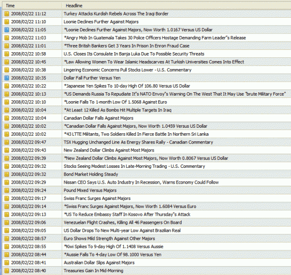The width and height of the screenshot is (291, 275).
Task: Open headline TSX Hugging Unchanged Line
Action: pyautogui.click(x=138, y=142)
